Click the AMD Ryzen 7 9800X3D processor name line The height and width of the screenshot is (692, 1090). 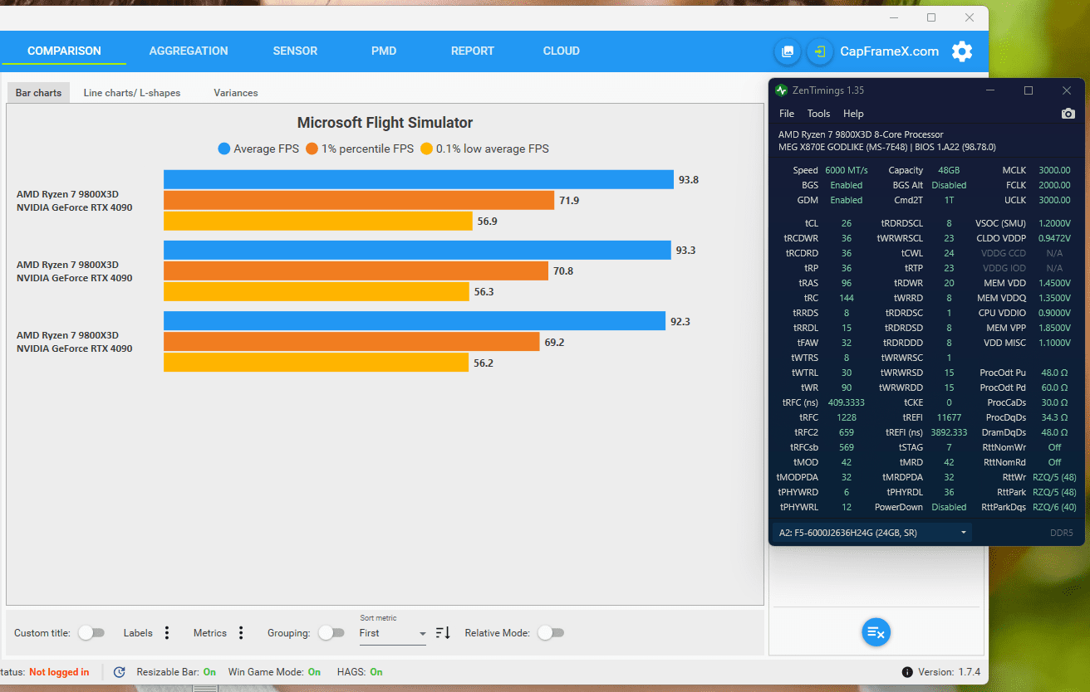click(861, 134)
